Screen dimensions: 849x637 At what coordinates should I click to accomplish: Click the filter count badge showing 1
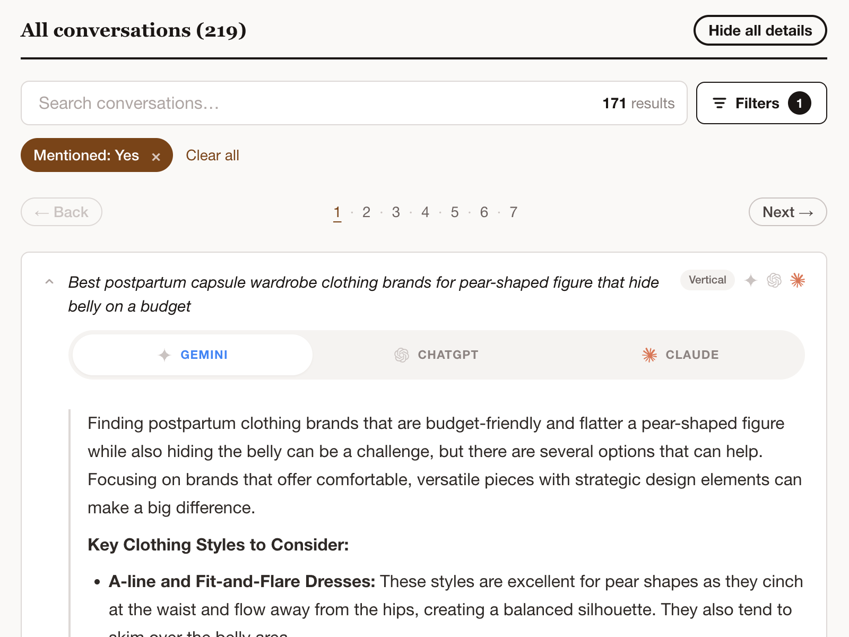799,103
